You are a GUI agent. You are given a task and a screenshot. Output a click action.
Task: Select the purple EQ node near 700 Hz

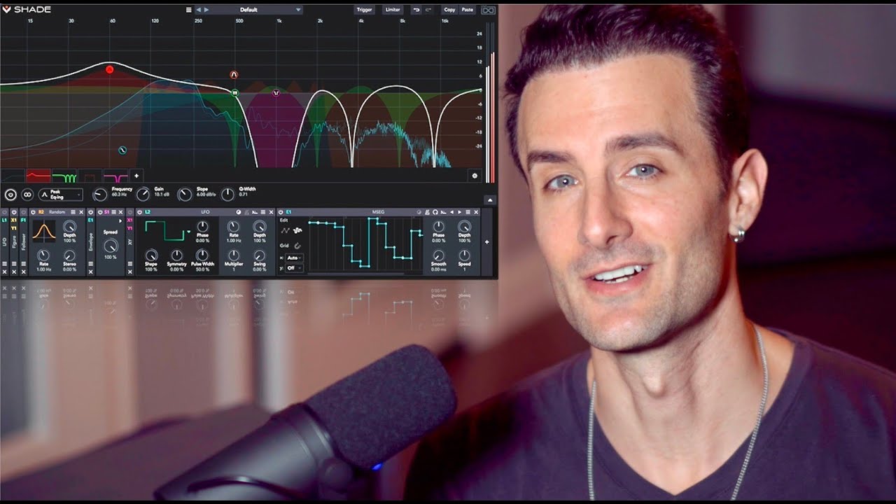pyautogui.click(x=276, y=92)
